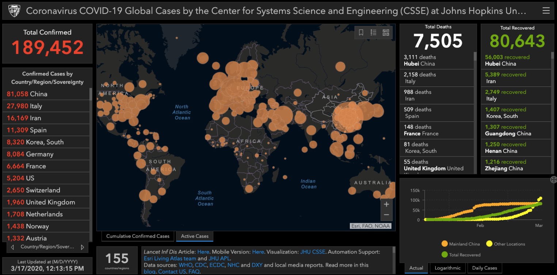
Task: Open the CDC data source link
Action: click(x=201, y=265)
